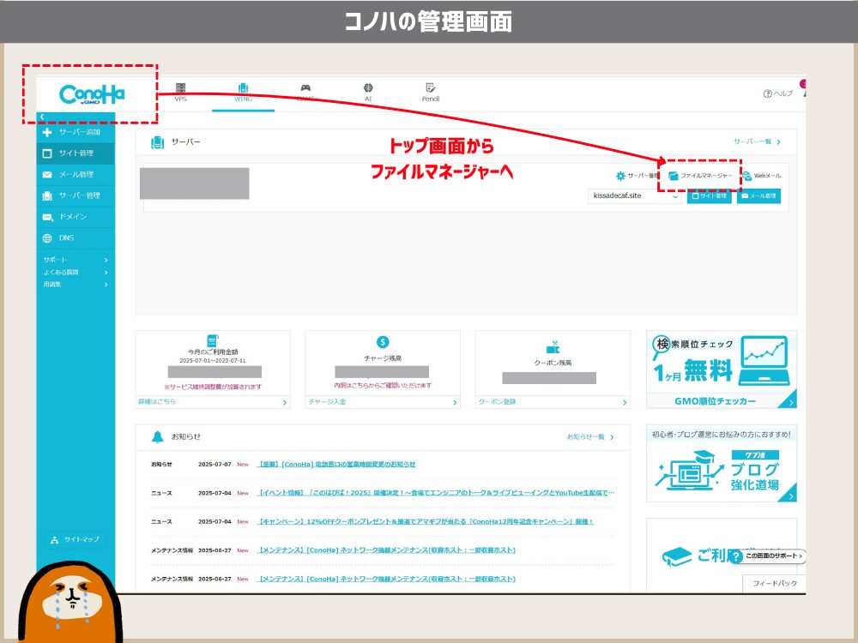Open the このはぴば！2025 event news

[436, 493]
